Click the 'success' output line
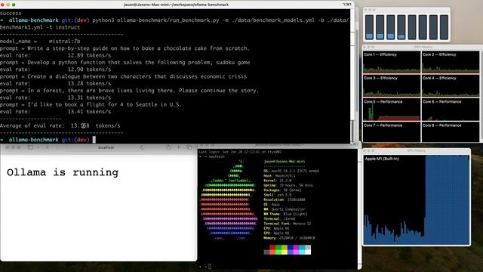Screen dimensions: 483x272 tap(11, 14)
